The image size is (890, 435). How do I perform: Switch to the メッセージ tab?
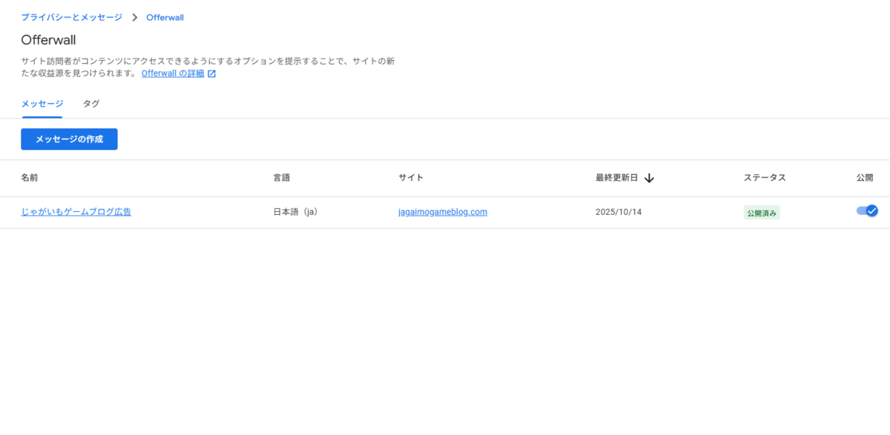click(42, 104)
